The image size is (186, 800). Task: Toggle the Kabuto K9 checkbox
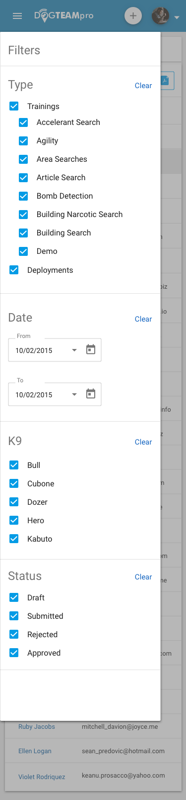[14, 539]
